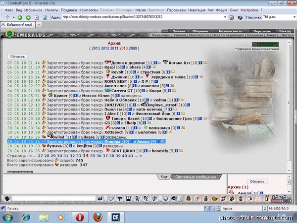Open the 2013 archive year link
Image resolution: width=297 pixels, height=223 pixels.
click(x=96, y=49)
